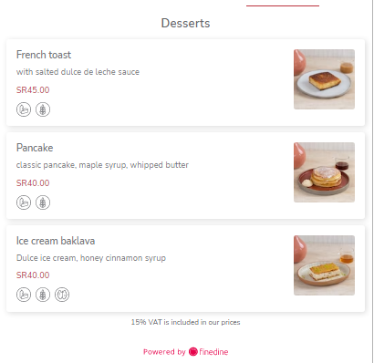This screenshot has width=374, height=363.
Task: Click the SR40.00 price on Pancake
Action: coord(33,183)
